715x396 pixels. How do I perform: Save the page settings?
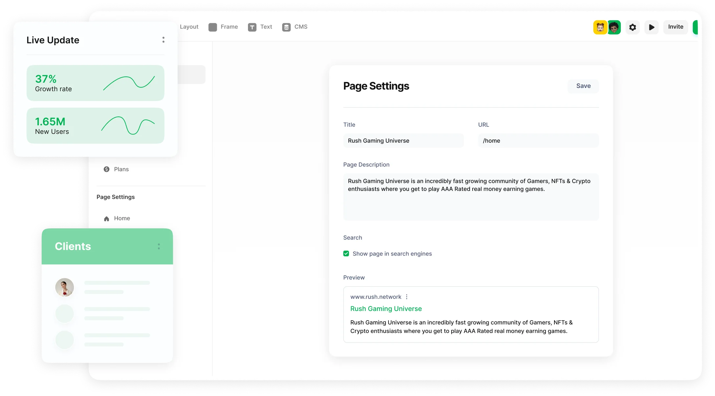pyautogui.click(x=583, y=86)
